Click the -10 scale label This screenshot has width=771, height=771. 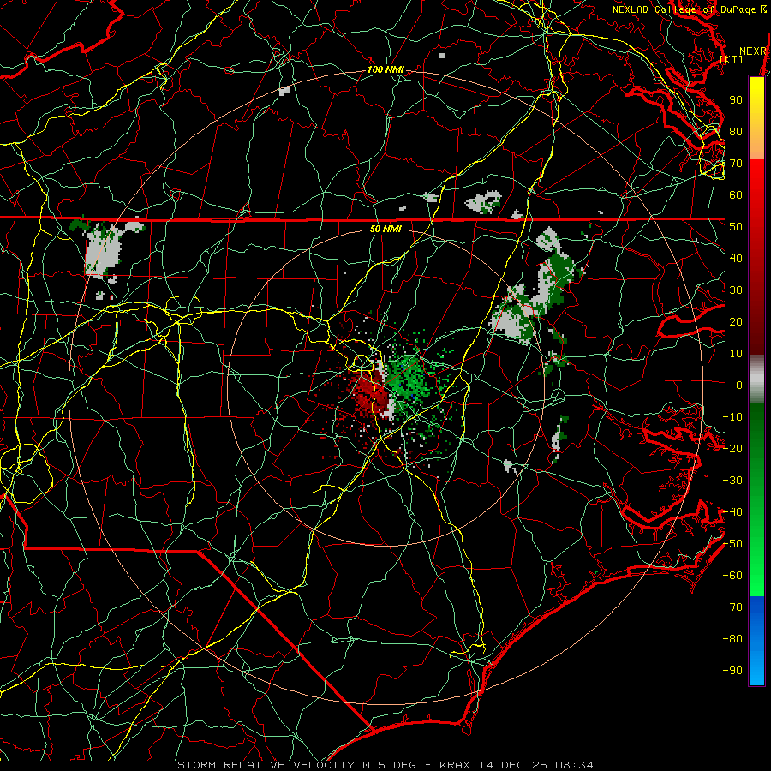[x=732, y=417]
